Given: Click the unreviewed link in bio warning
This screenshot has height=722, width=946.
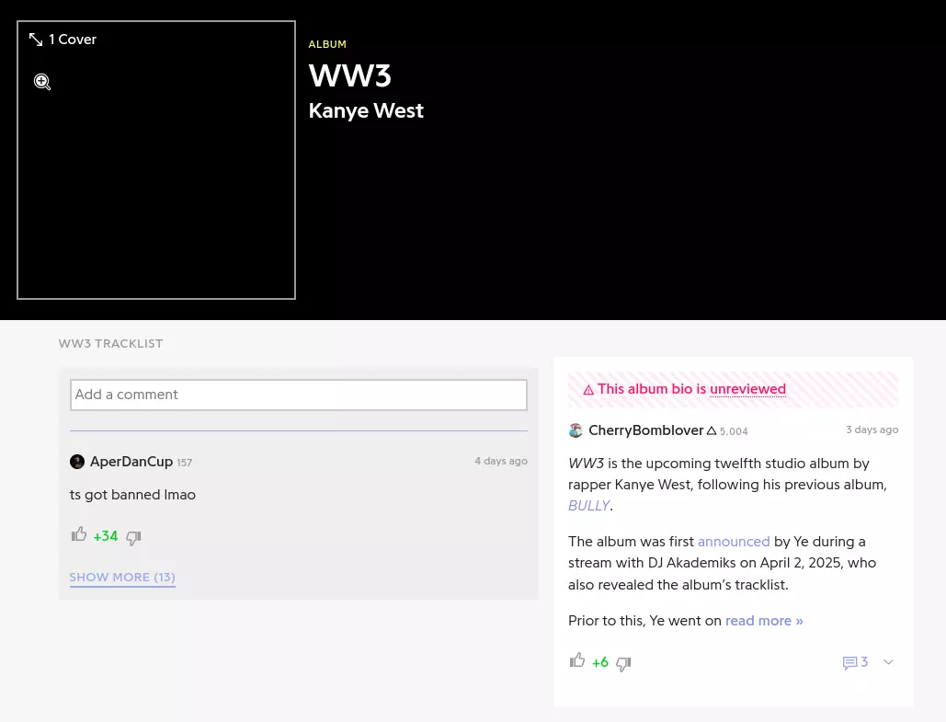Looking at the screenshot, I should pos(747,389).
